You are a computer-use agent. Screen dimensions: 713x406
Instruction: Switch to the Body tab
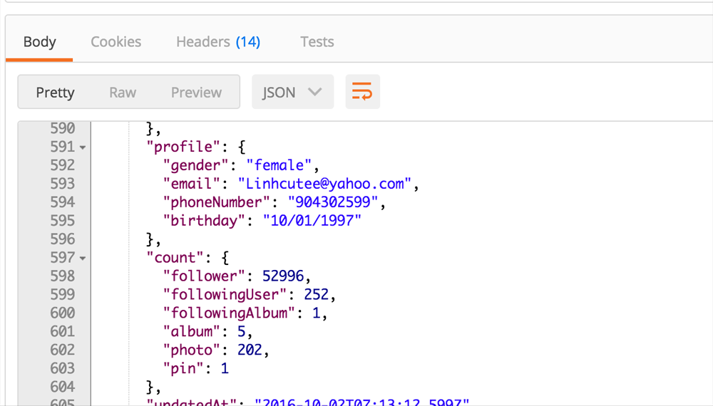pyautogui.click(x=39, y=42)
